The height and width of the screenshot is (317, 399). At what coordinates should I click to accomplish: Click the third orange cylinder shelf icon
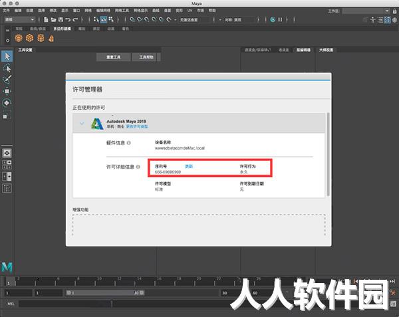click(x=41, y=38)
